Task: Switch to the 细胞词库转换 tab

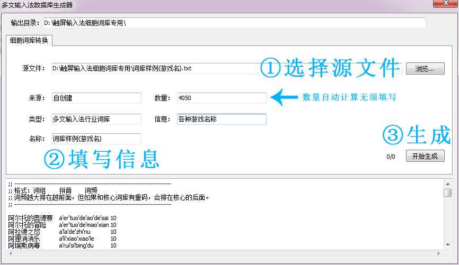Action: pos(30,41)
